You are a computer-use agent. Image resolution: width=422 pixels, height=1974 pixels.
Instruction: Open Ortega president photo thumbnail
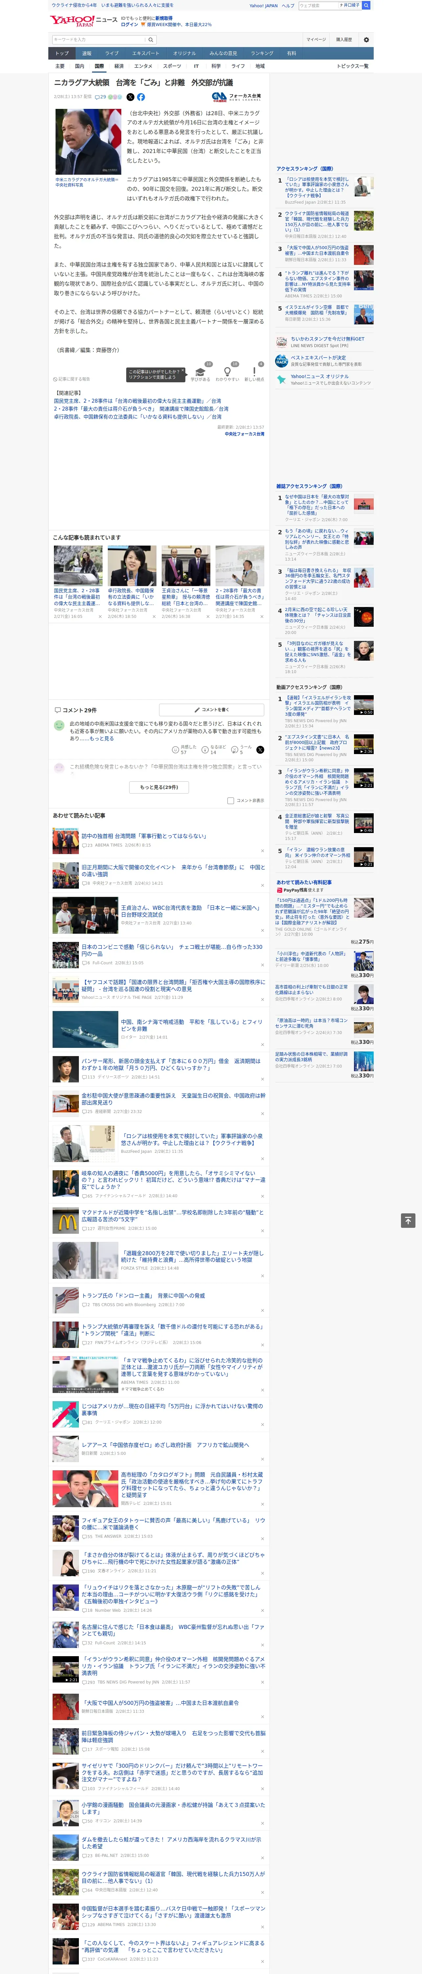(x=88, y=142)
